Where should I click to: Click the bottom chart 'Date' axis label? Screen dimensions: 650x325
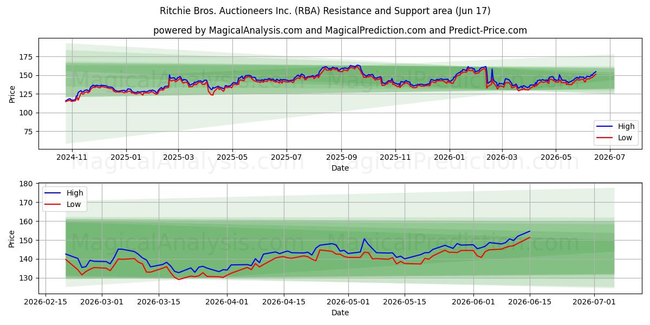(x=340, y=313)
